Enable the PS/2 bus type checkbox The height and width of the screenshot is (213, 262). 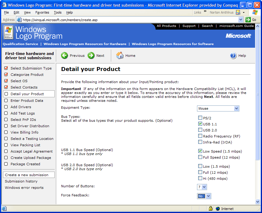point(200,118)
